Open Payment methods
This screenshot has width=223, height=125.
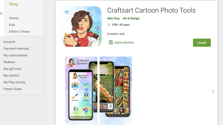[16, 49]
